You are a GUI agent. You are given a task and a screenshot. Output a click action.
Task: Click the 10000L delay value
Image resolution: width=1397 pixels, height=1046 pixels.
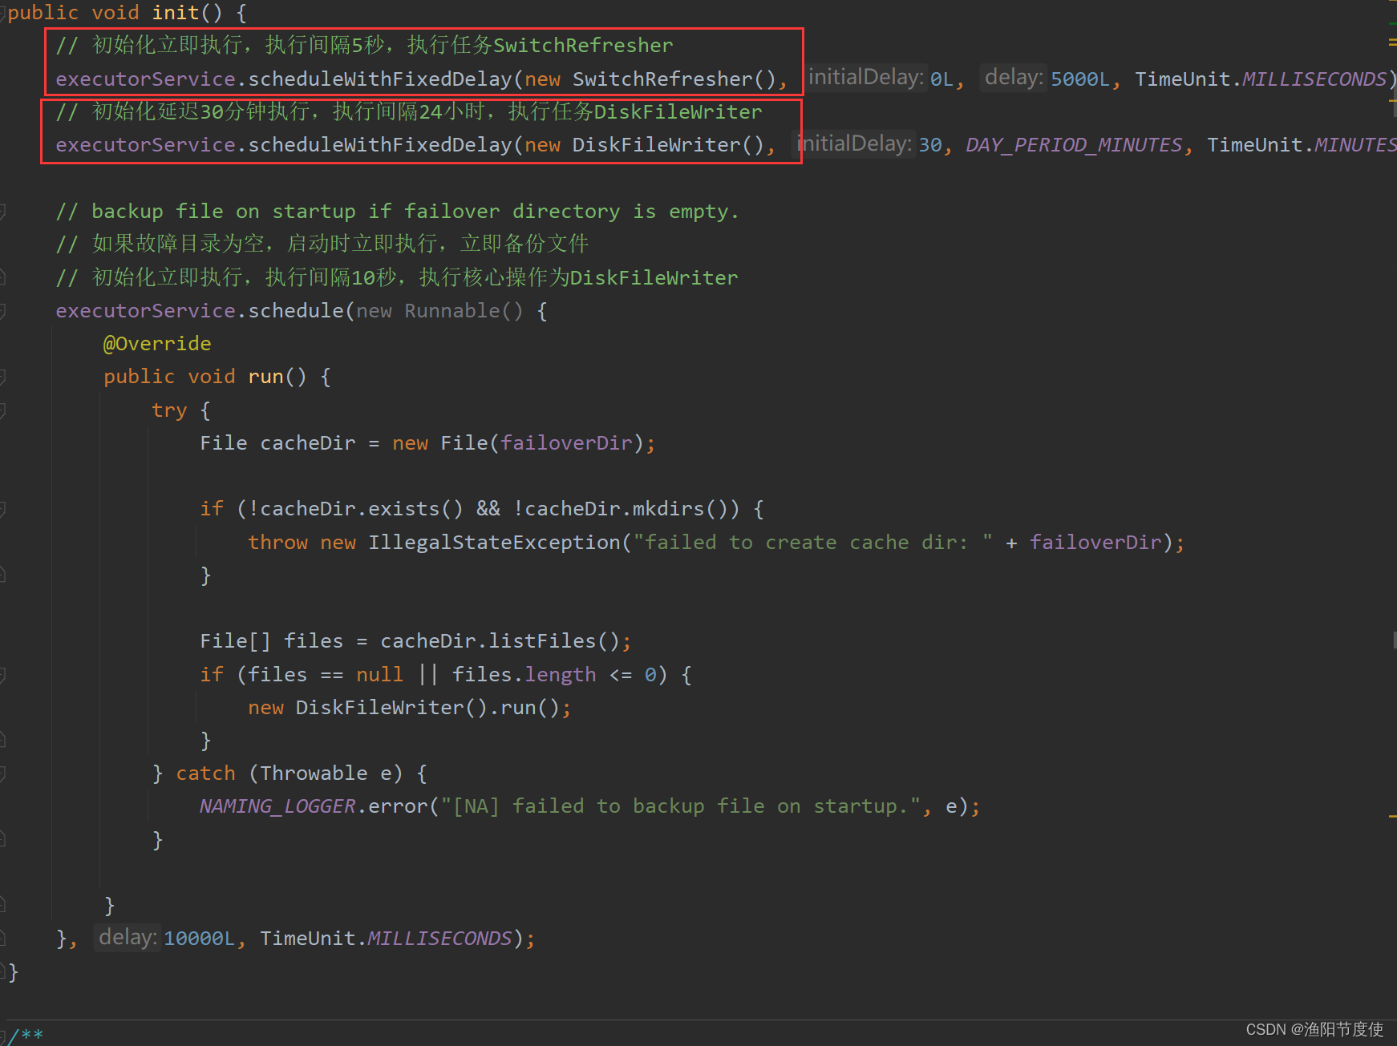[200, 939]
